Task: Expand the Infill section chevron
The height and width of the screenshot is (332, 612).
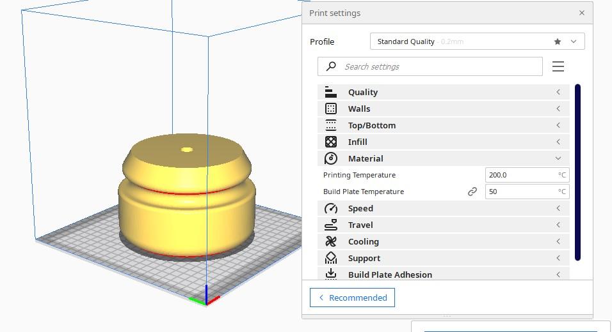Action: (558, 142)
